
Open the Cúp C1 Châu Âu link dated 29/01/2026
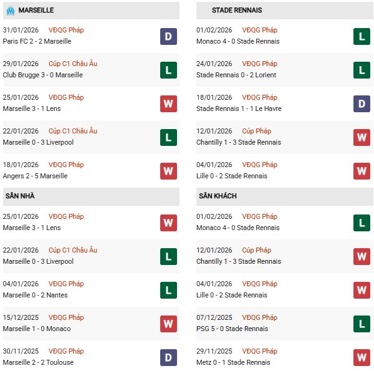(x=74, y=64)
